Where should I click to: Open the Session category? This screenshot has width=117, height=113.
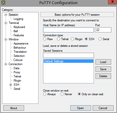(13, 15)
